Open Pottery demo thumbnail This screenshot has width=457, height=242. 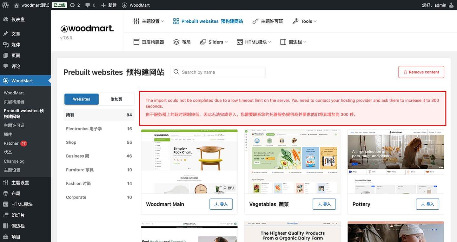[x=396, y=161]
